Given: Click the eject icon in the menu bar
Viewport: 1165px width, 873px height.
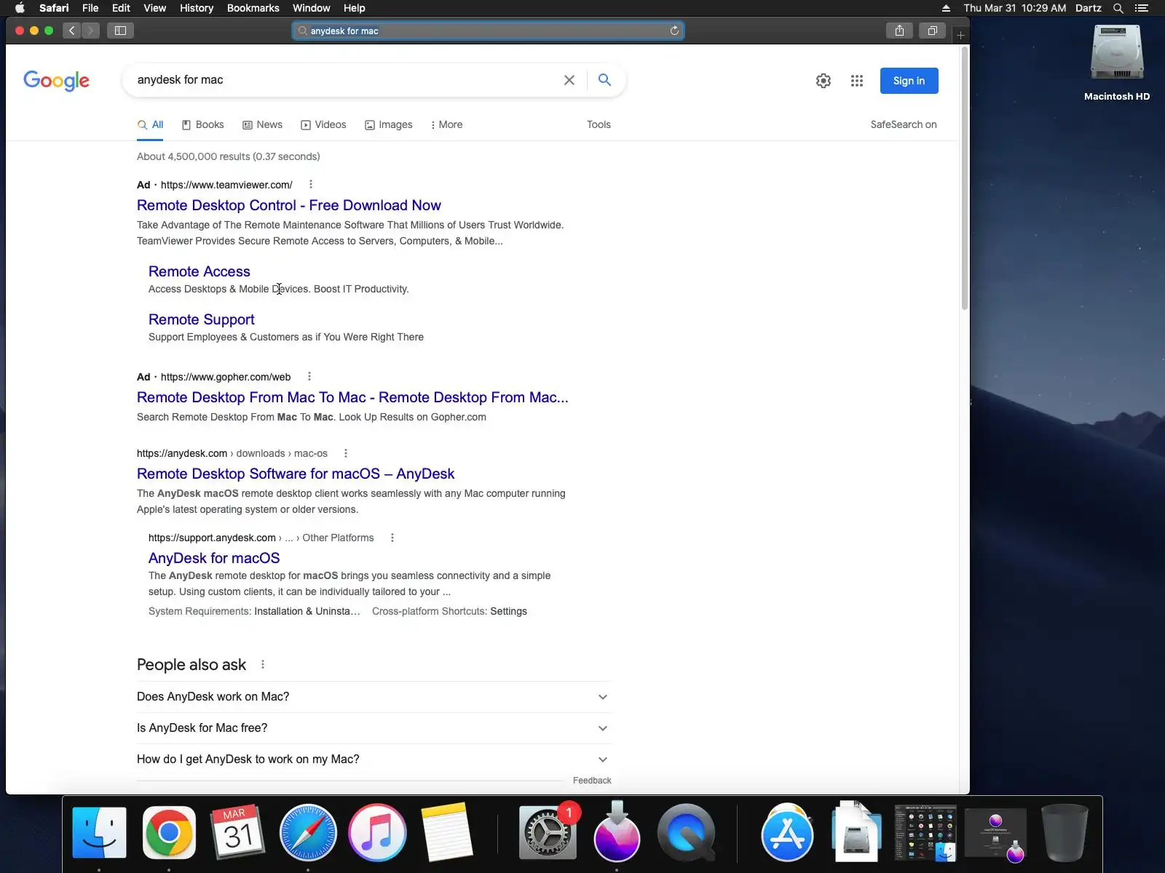Looking at the screenshot, I should point(946,8).
